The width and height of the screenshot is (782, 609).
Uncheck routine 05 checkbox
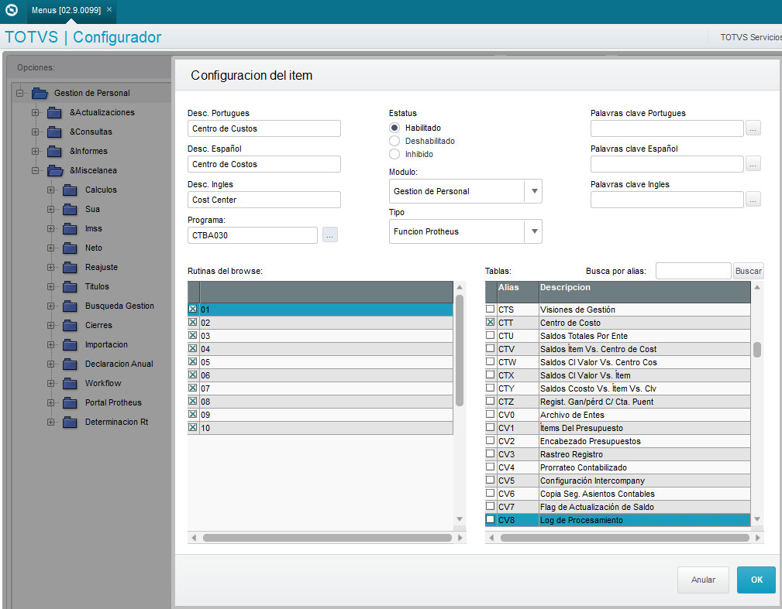(x=192, y=361)
